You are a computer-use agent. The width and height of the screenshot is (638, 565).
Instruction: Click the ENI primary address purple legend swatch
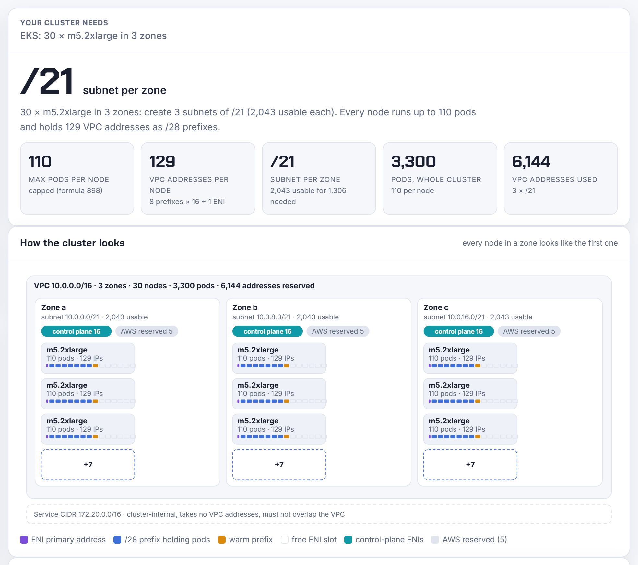(24, 540)
